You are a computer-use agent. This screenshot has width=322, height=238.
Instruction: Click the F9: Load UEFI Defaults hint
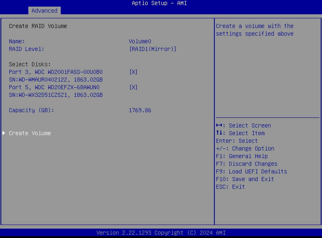(x=251, y=171)
